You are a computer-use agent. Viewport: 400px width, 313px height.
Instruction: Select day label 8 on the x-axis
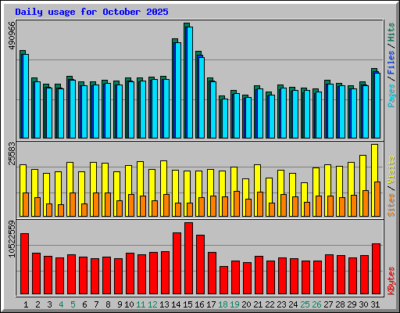point(108,304)
